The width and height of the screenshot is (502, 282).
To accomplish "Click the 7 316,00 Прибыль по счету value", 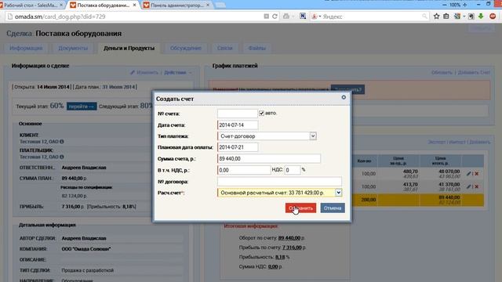I will tap(292, 248).
